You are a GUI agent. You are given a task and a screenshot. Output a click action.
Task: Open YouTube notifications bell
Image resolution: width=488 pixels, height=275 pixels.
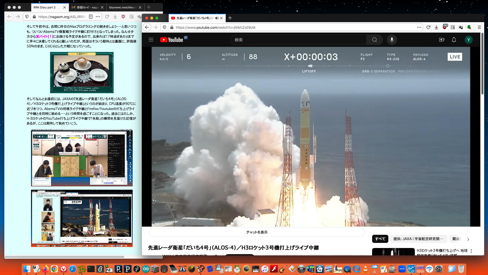(454, 40)
